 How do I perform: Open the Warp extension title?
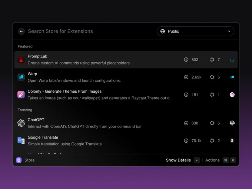[32, 74]
